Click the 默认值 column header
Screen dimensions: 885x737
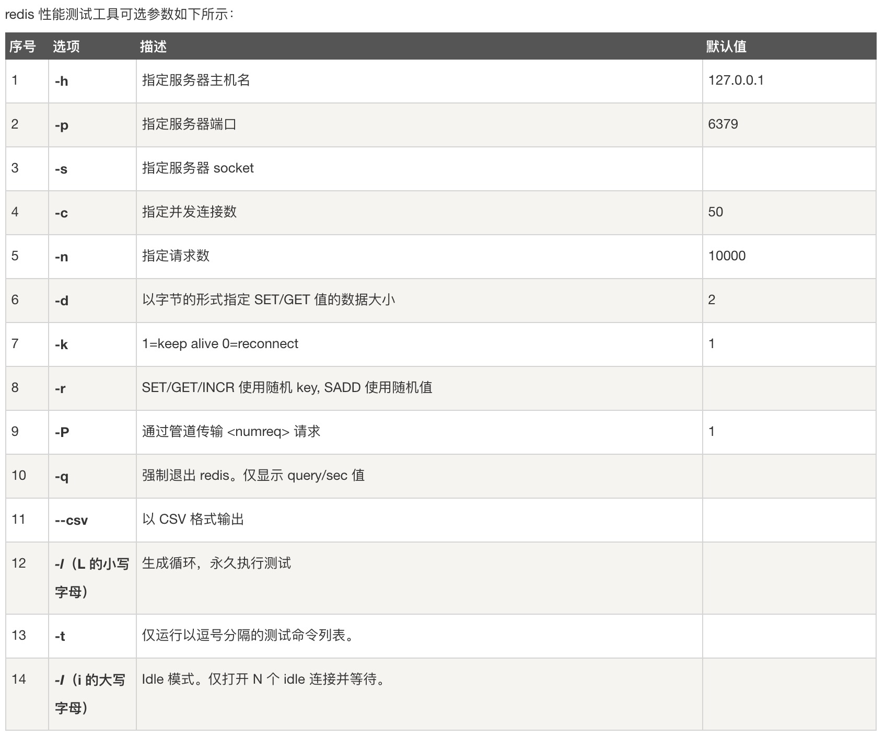click(727, 47)
